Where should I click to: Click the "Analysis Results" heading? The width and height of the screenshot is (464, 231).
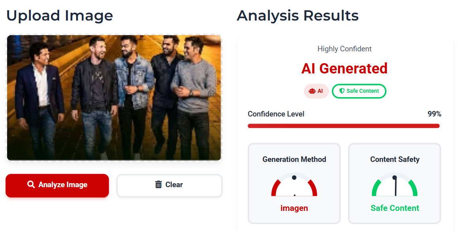tap(297, 16)
